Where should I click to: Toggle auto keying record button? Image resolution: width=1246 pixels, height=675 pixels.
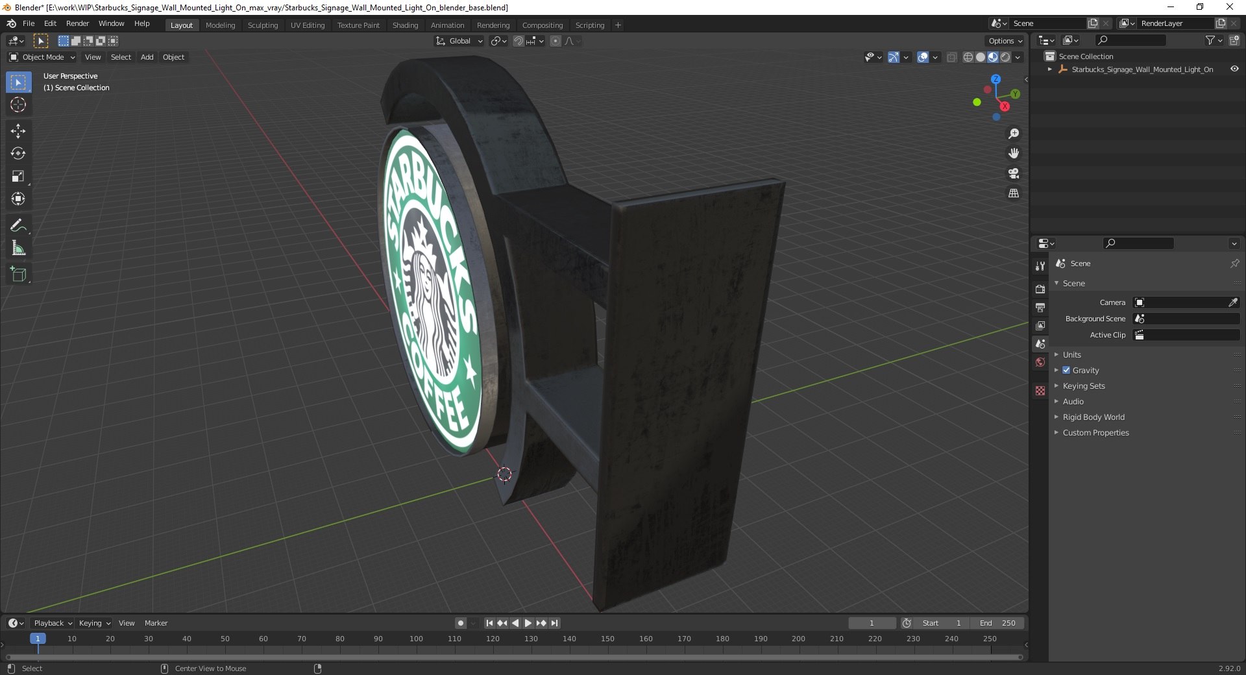461,623
